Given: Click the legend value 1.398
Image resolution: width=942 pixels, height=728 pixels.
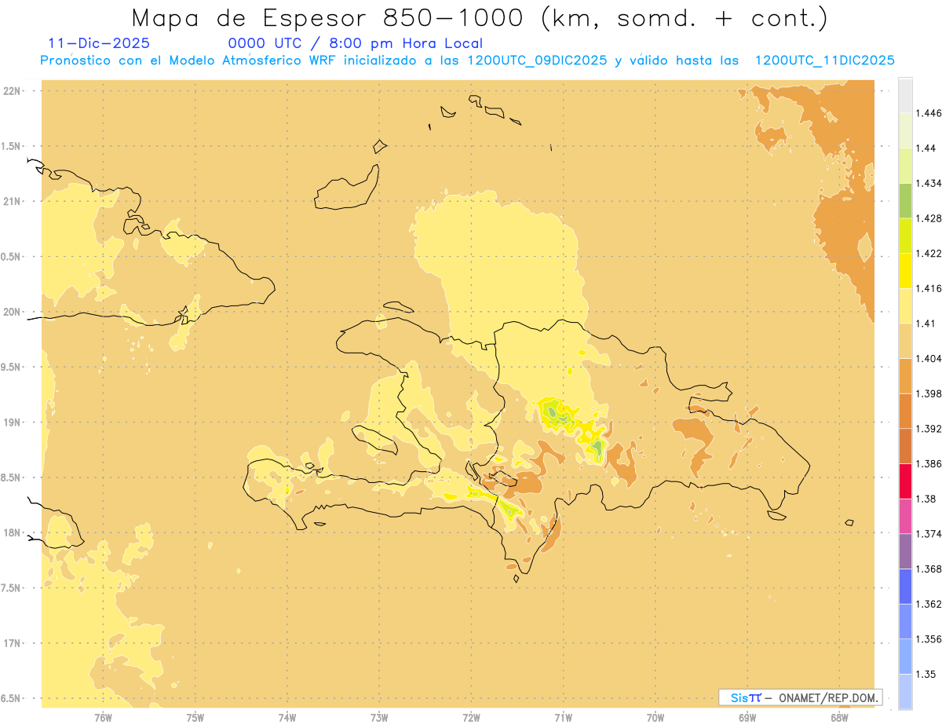Looking at the screenshot, I should [x=929, y=393].
